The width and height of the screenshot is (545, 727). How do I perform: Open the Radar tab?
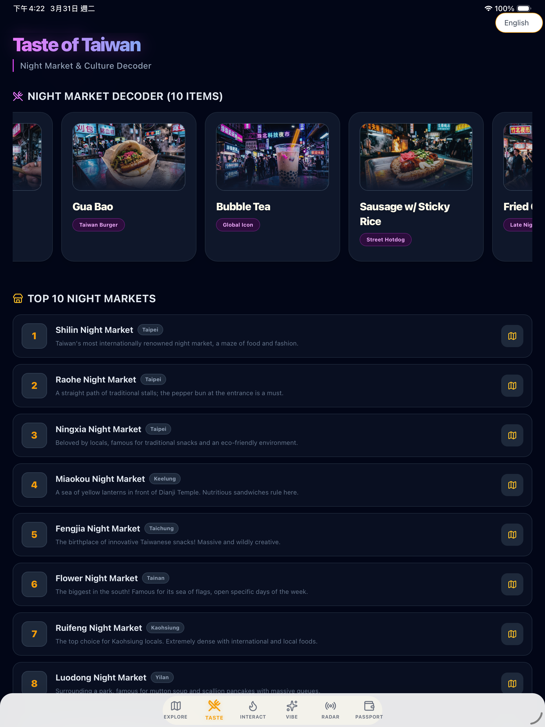tap(331, 710)
